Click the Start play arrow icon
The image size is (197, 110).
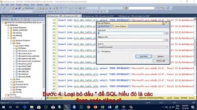pos(84,8)
